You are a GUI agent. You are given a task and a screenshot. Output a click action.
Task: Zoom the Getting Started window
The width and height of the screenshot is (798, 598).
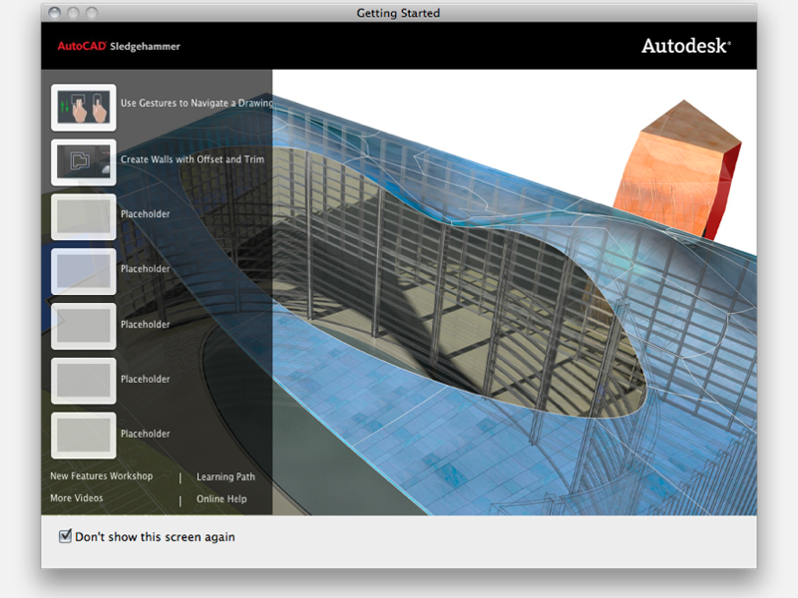(92, 13)
